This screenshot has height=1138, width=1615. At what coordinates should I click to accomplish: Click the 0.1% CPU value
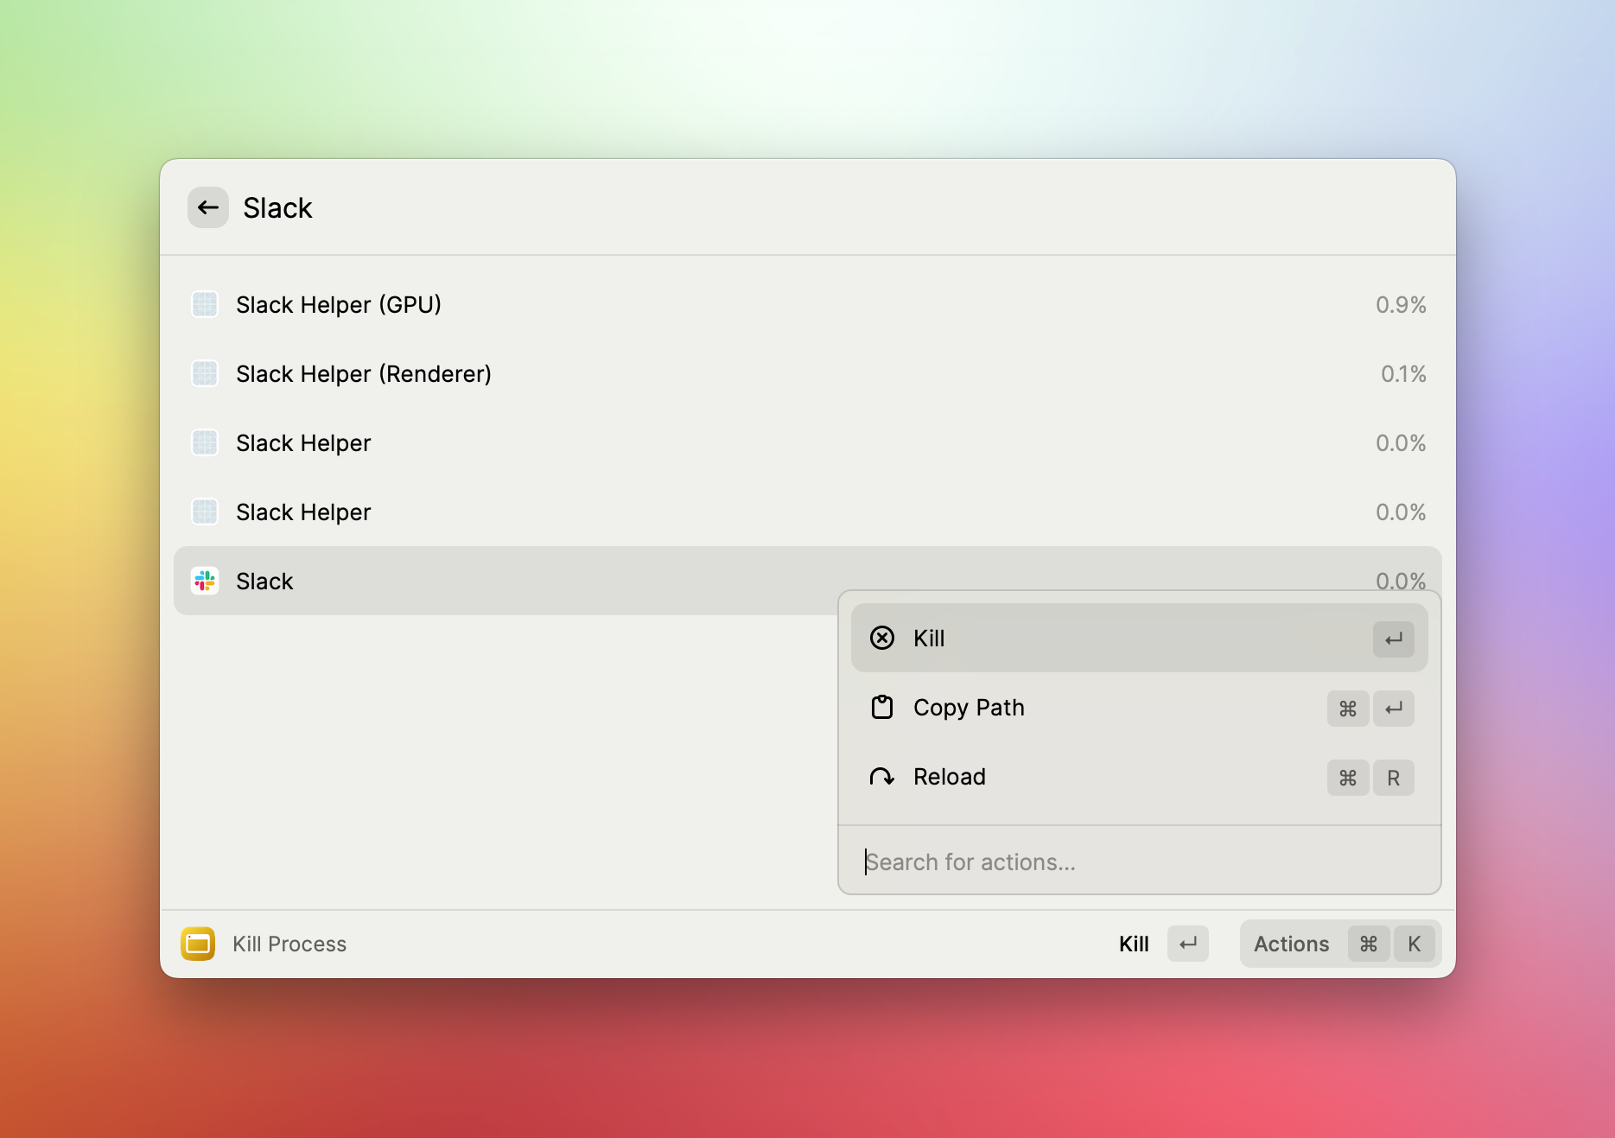(x=1403, y=373)
